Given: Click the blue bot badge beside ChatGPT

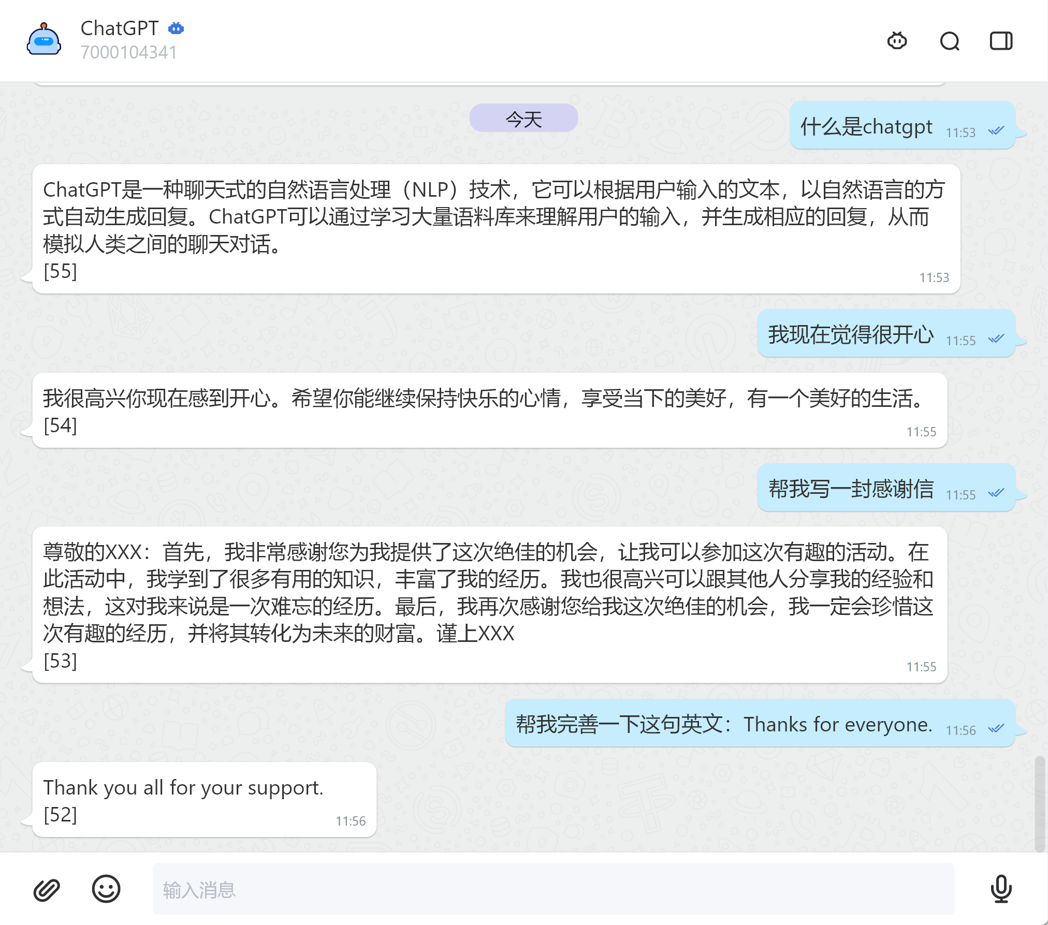Looking at the screenshot, I should tap(176, 28).
